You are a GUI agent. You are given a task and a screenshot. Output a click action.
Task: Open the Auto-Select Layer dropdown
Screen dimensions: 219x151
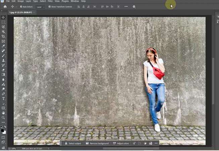(40, 7)
